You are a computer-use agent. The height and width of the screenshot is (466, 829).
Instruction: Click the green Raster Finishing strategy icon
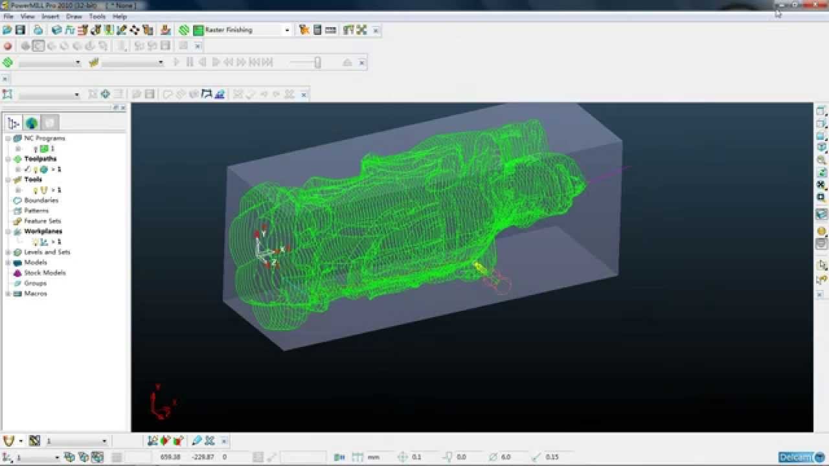(198, 30)
